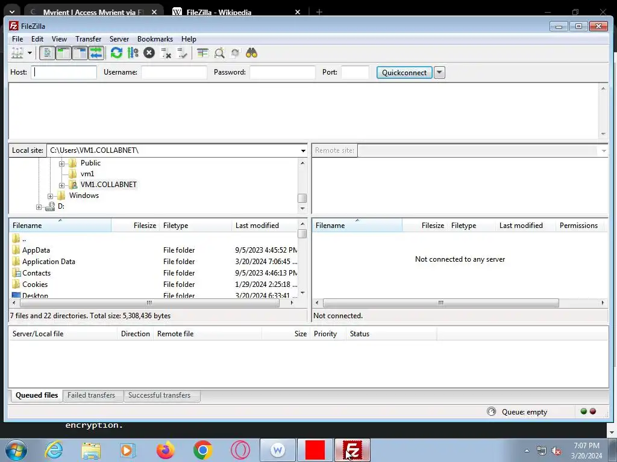The height and width of the screenshot is (462, 617).
Task: Select Cookies folder row
Action: click(x=154, y=284)
